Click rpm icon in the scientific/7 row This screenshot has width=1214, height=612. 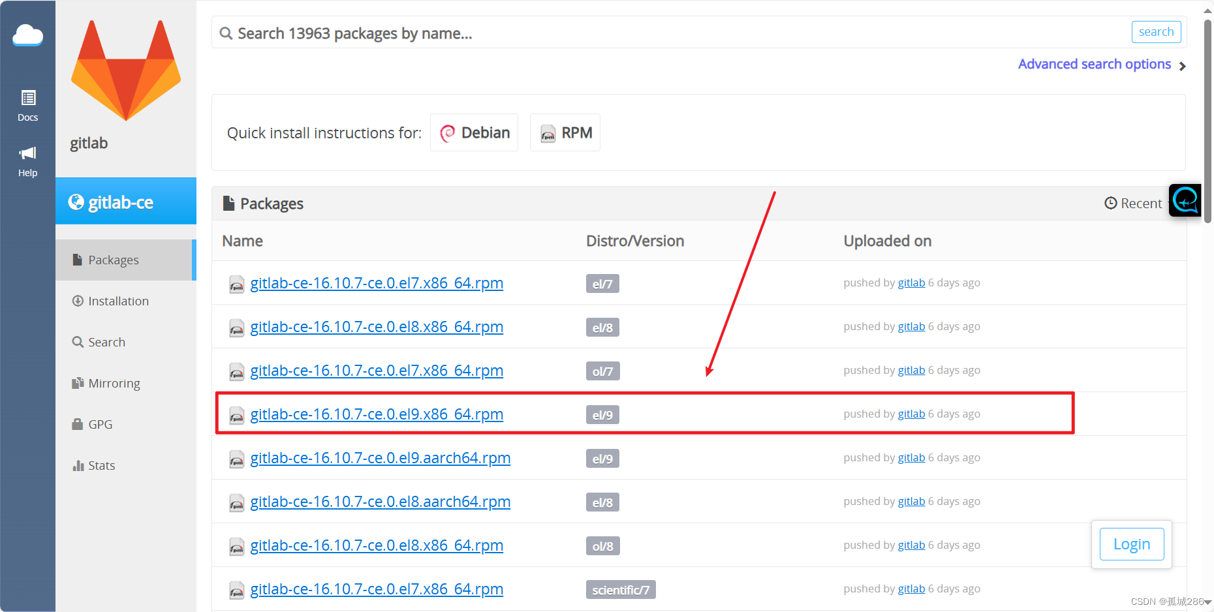(236, 590)
